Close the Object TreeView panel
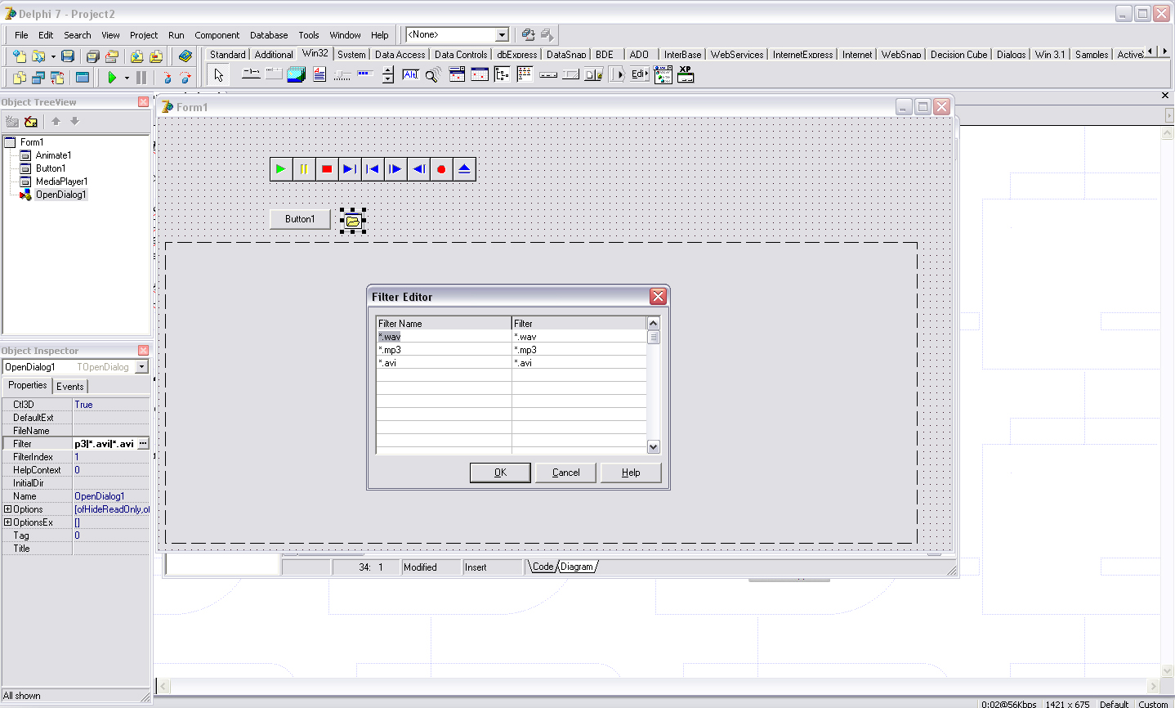The height and width of the screenshot is (708, 1175). pos(144,102)
